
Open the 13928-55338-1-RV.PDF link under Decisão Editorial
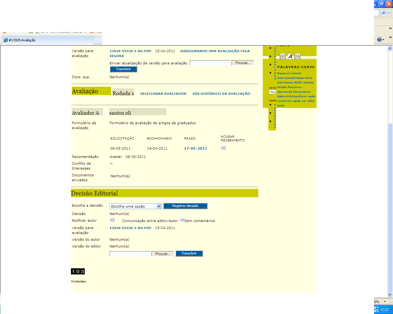pyautogui.click(x=130, y=228)
